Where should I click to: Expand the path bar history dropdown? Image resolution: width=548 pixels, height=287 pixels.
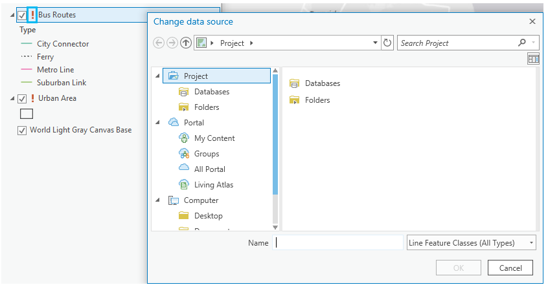[375, 43]
